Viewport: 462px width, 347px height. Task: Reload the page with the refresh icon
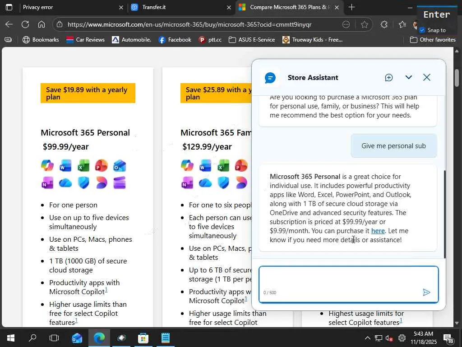[x=25, y=24]
